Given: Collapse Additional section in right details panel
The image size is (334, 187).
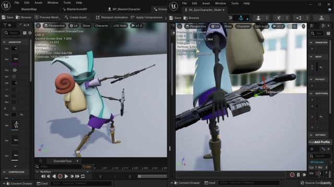Looking at the screenshot, I should click(311, 94).
